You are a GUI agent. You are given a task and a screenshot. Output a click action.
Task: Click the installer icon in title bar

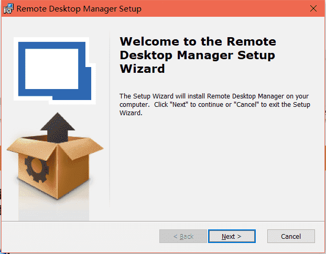(8, 9)
